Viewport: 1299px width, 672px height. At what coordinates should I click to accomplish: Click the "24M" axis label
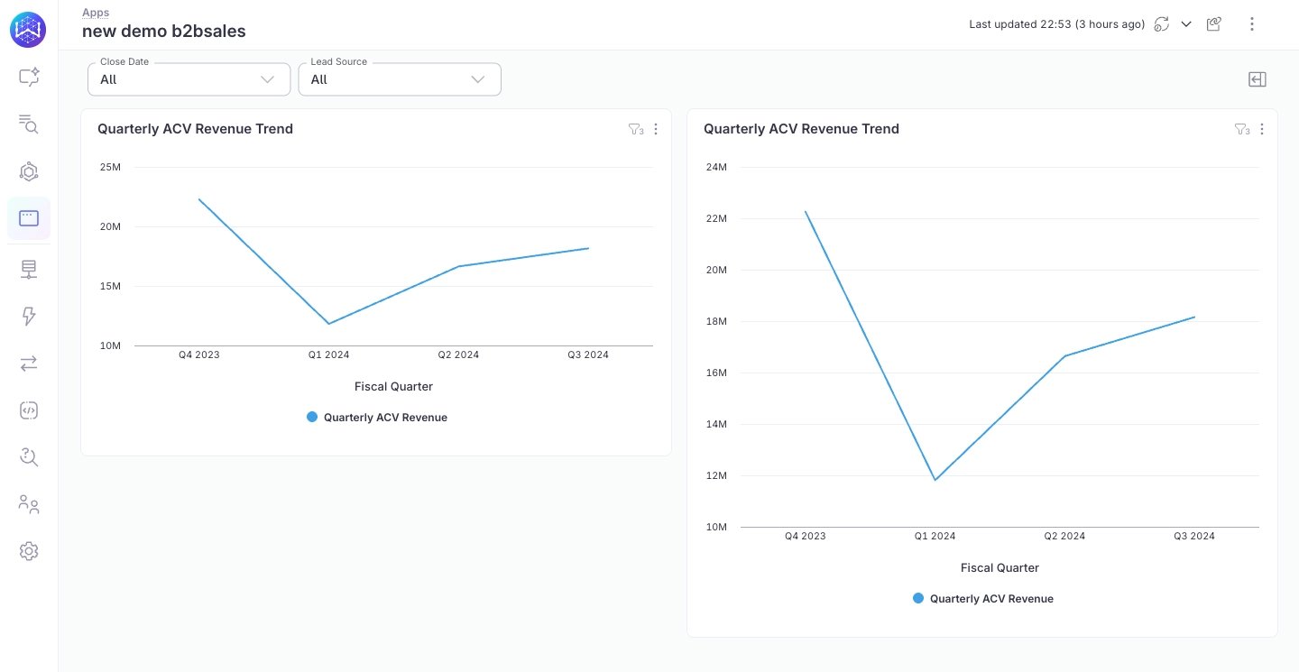click(716, 167)
